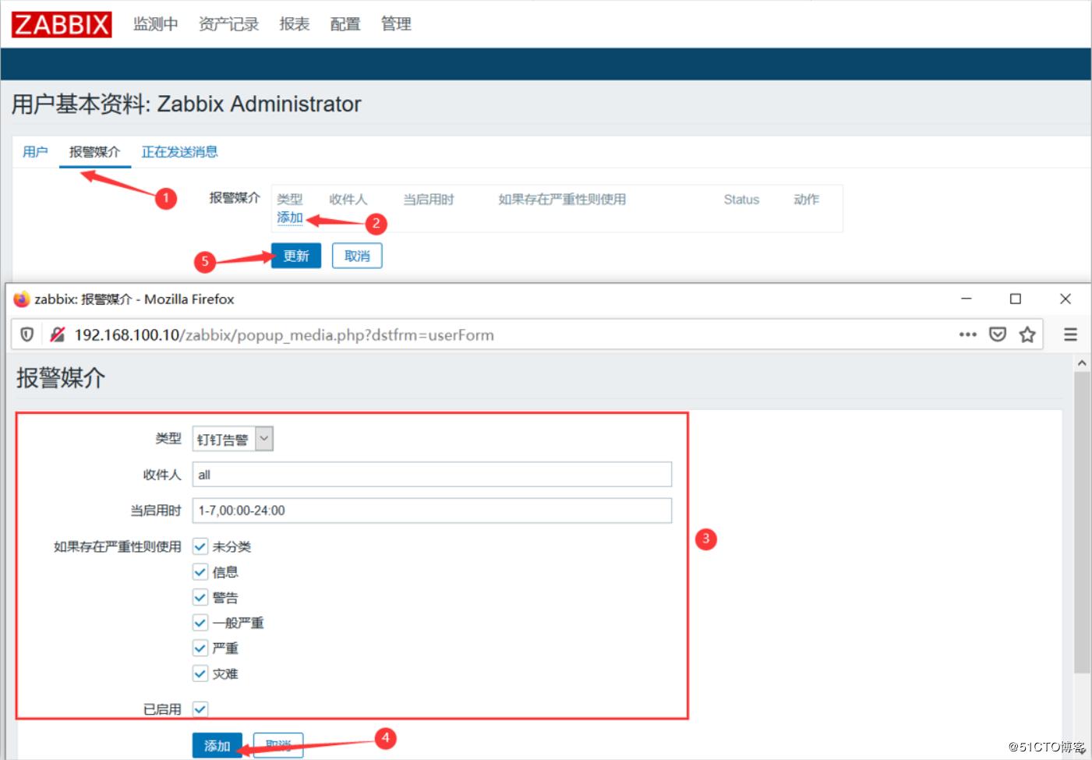The width and height of the screenshot is (1092, 760).
Task: Uncheck the 信息 severity checkbox
Action: click(x=200, y=571)
